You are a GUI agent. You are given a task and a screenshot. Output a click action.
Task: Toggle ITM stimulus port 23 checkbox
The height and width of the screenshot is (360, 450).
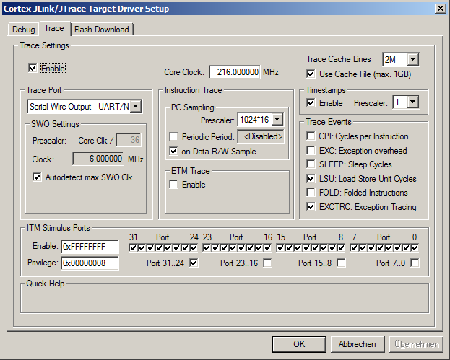pyautogui.click(x=207, y=247)
